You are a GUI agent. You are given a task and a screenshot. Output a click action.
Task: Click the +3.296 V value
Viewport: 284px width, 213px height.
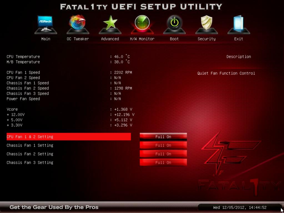(123, 125)
